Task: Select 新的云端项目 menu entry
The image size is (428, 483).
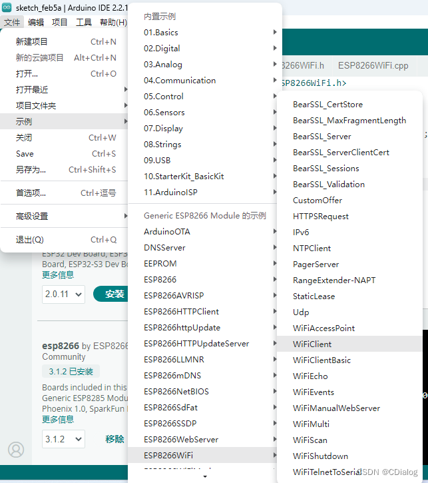Action: coord(64,57)
